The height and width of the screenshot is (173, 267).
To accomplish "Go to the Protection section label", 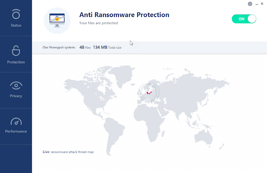I will [x=16, y=62].
